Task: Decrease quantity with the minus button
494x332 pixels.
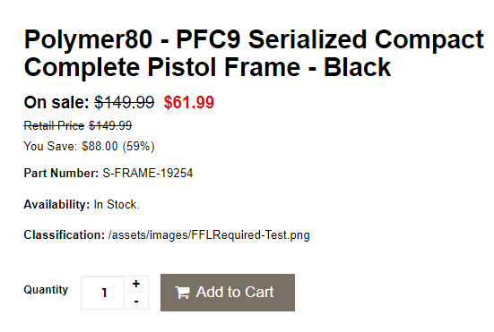Action: tap(136, 302)
